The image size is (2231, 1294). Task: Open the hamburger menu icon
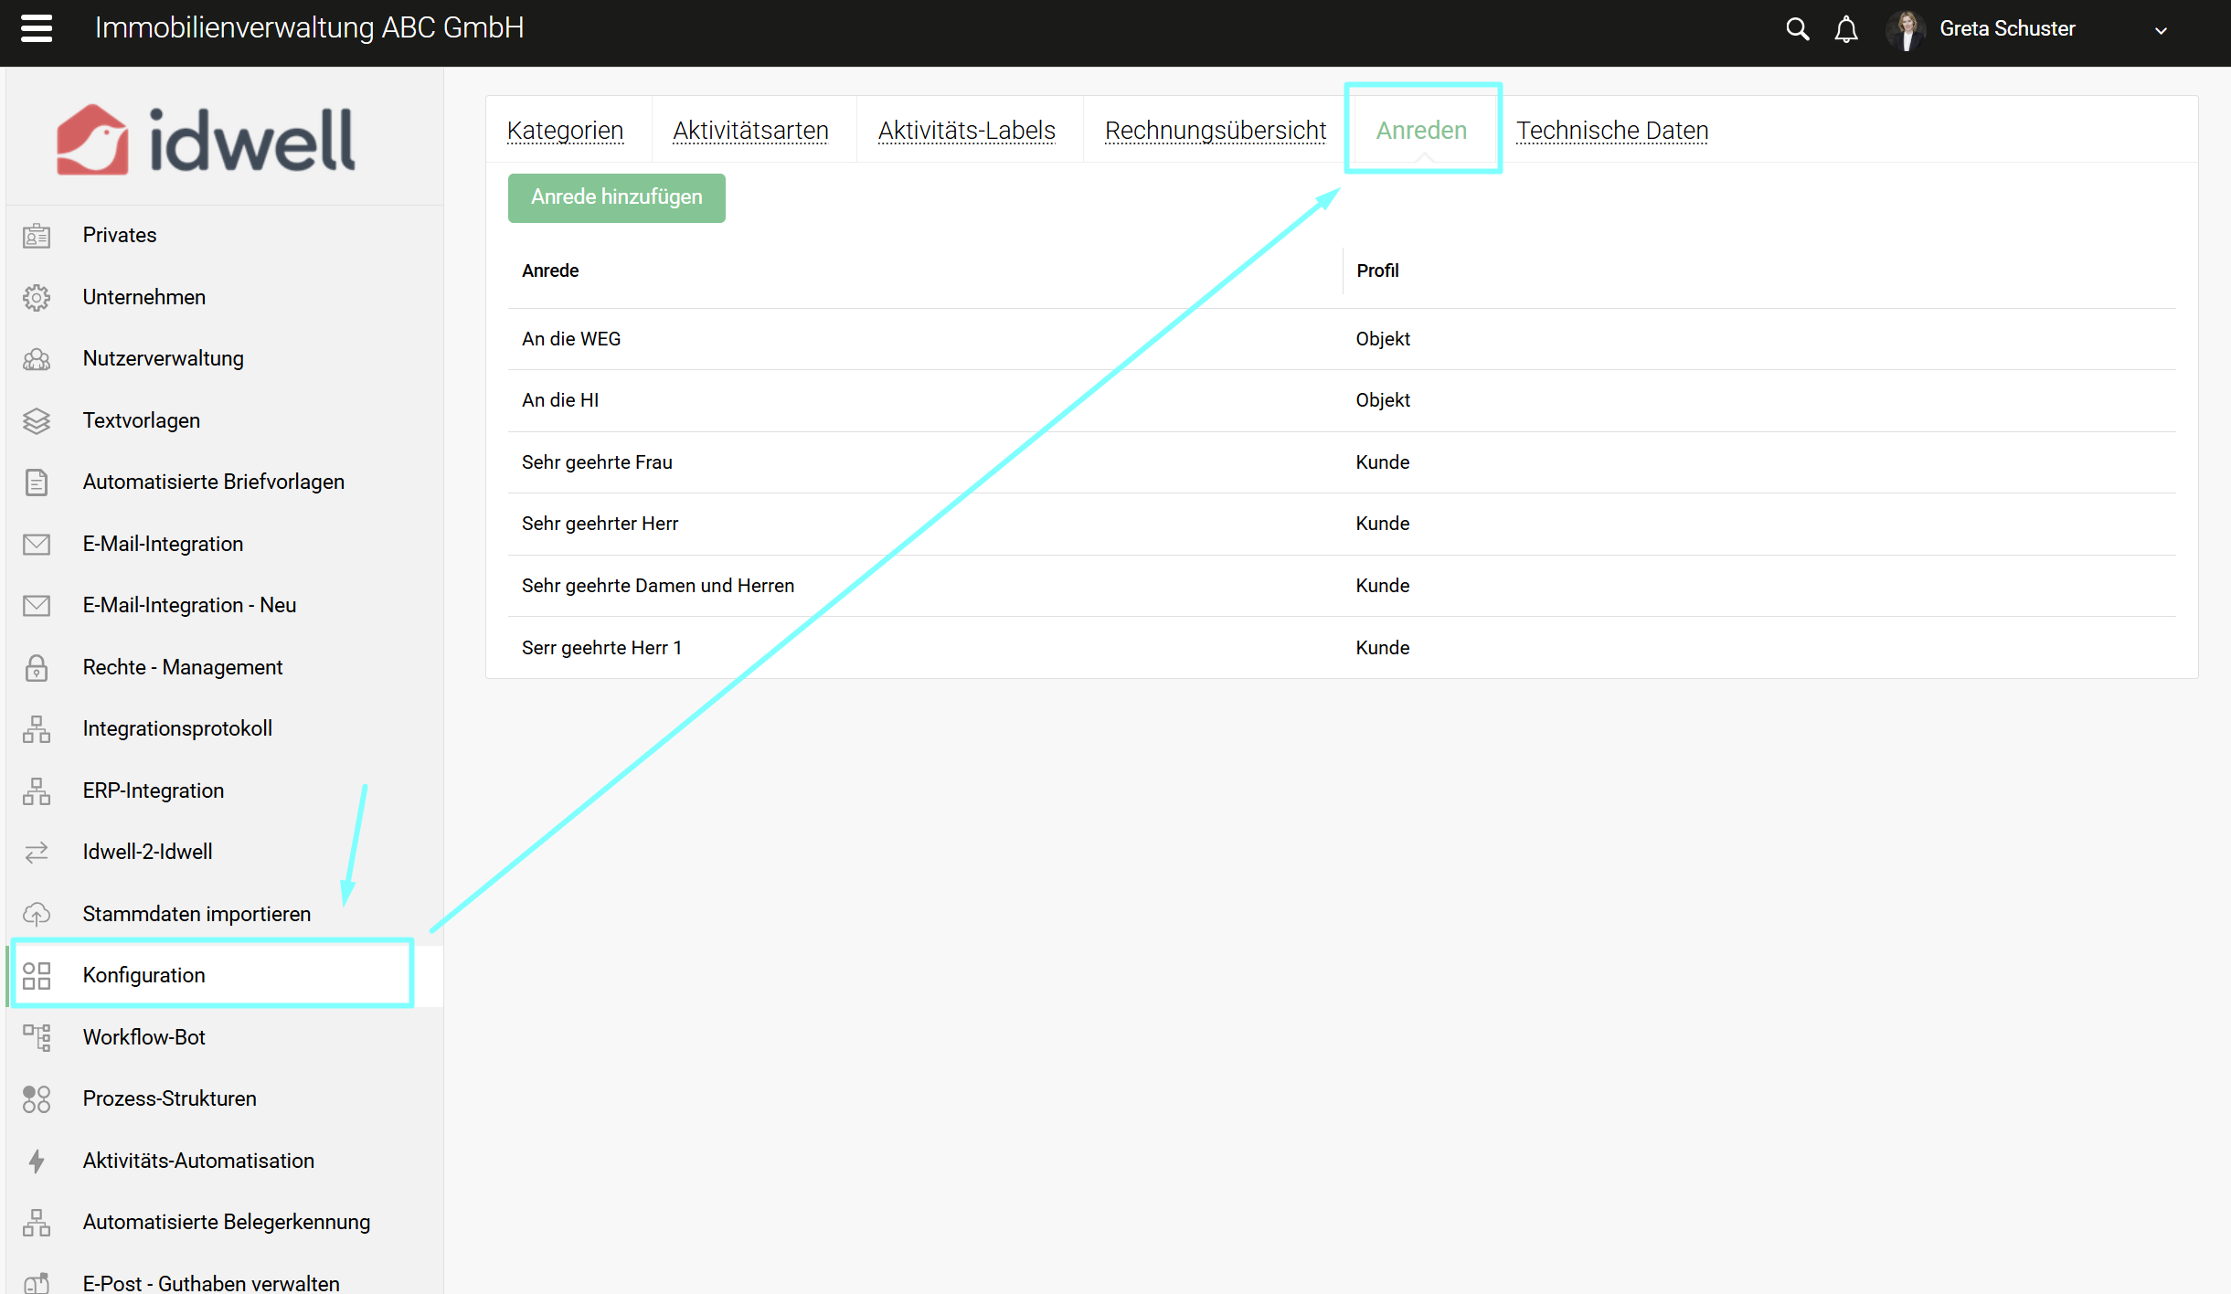tap(37, 28)
